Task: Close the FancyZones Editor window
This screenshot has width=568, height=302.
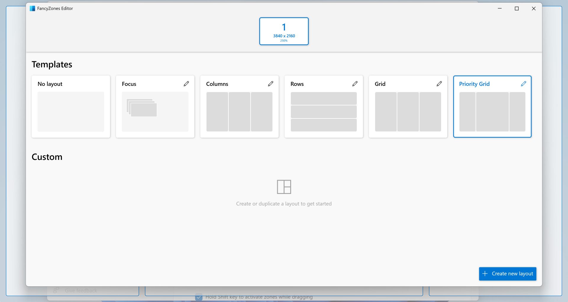Action: coord(534,9)
